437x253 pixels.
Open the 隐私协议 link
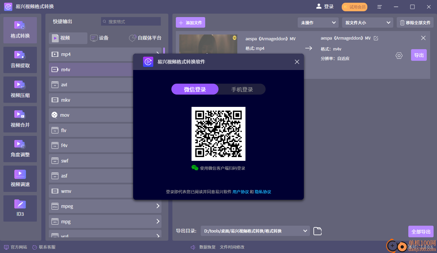point(263,192)
